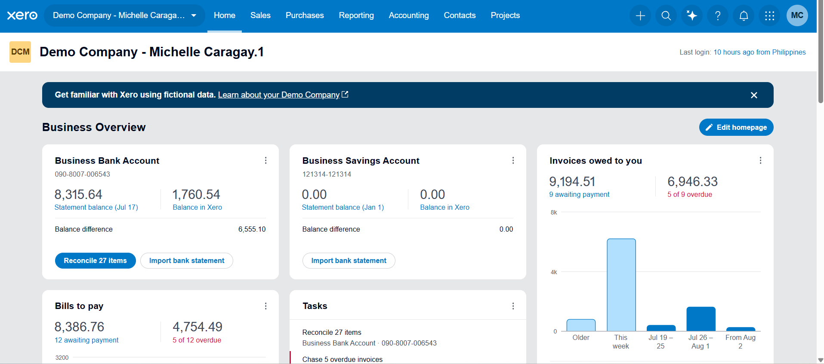Open Learn about your Demo Company link
Screen dimensions: 824x364
[283, 95]
